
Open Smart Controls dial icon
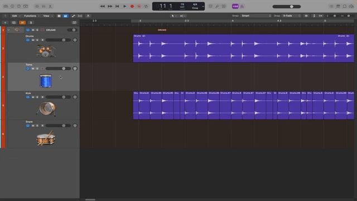click(x=37, y=6)
